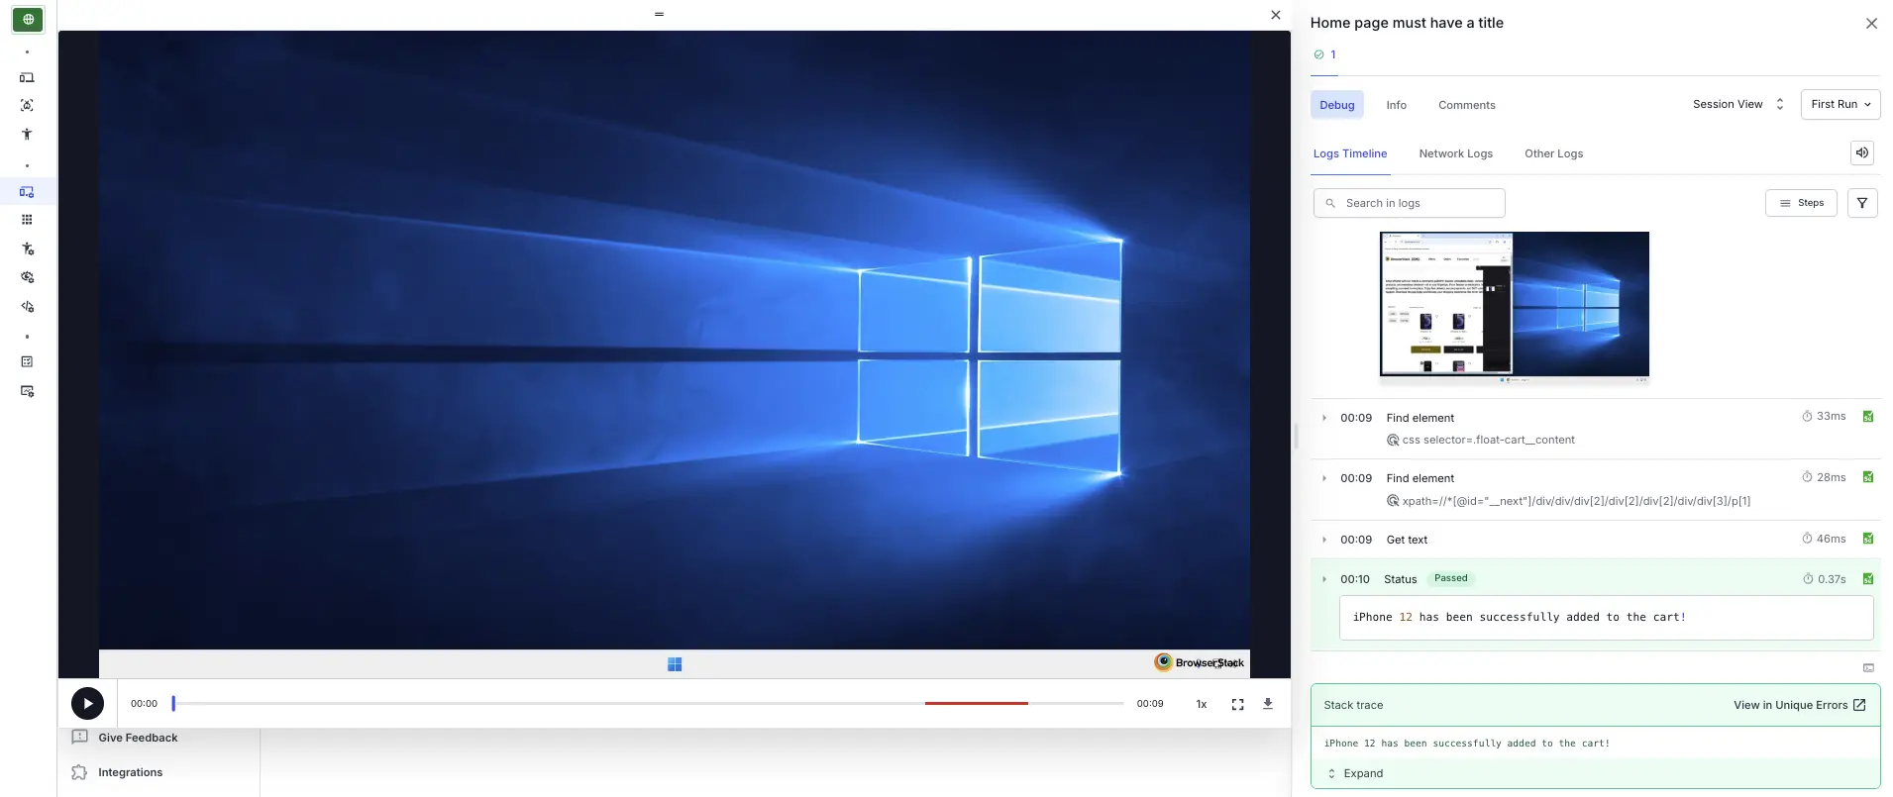This screenshot has width=1893, height=797.
Task: Click the css selector=.float-cart__content text
Action: [x=1488, y=440]
